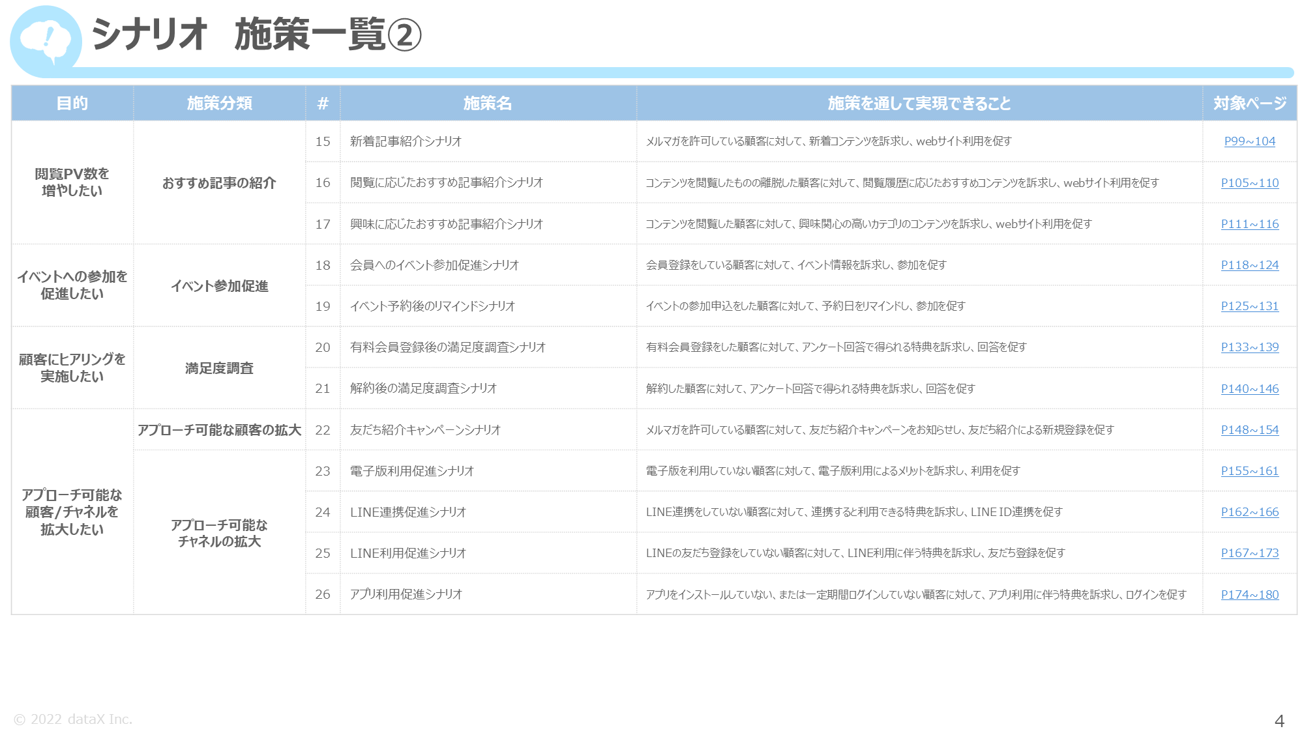Select 電子版利用促進シナリオ cell
Screen dimensions: 1304x733
click(488, 471)
